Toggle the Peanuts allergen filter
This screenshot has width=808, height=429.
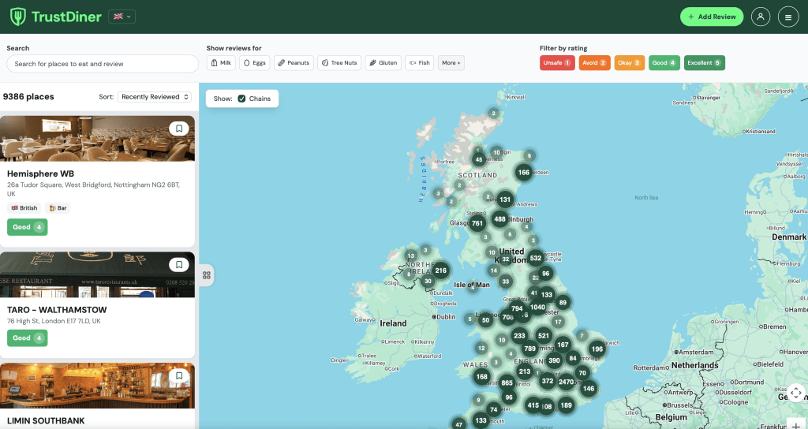(294, 63)
